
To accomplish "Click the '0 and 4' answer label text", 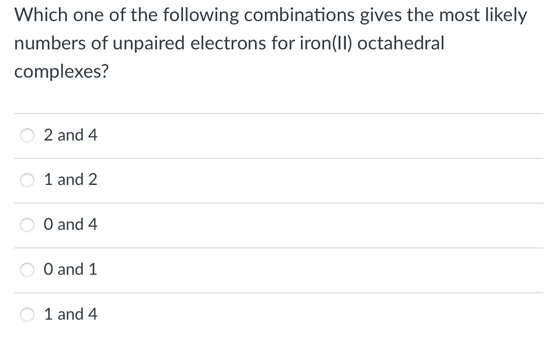I will [x=70, y=225].
